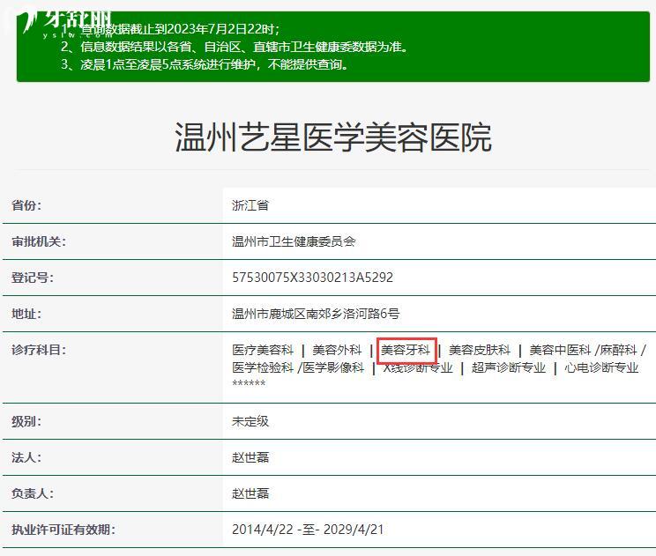Click department 医疗美容科
The width and height of the screenshot is (656, 556).
(x=263, y=350)
